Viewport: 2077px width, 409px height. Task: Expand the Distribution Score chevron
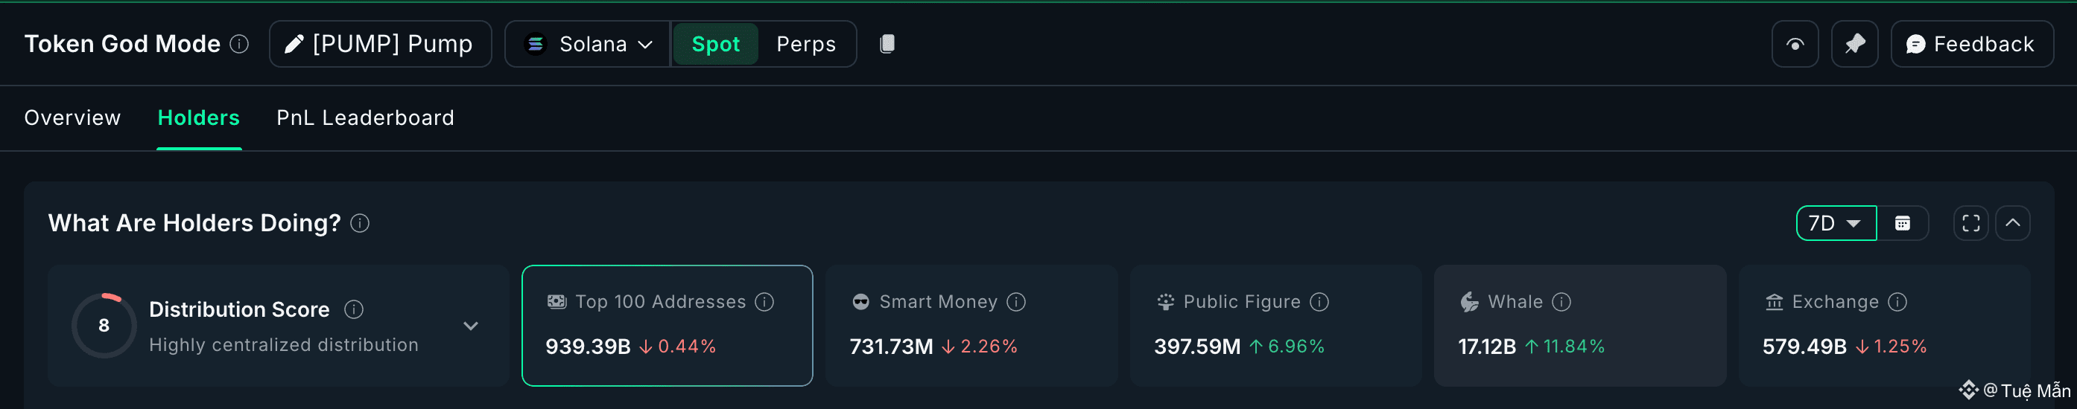coord(471,326)
